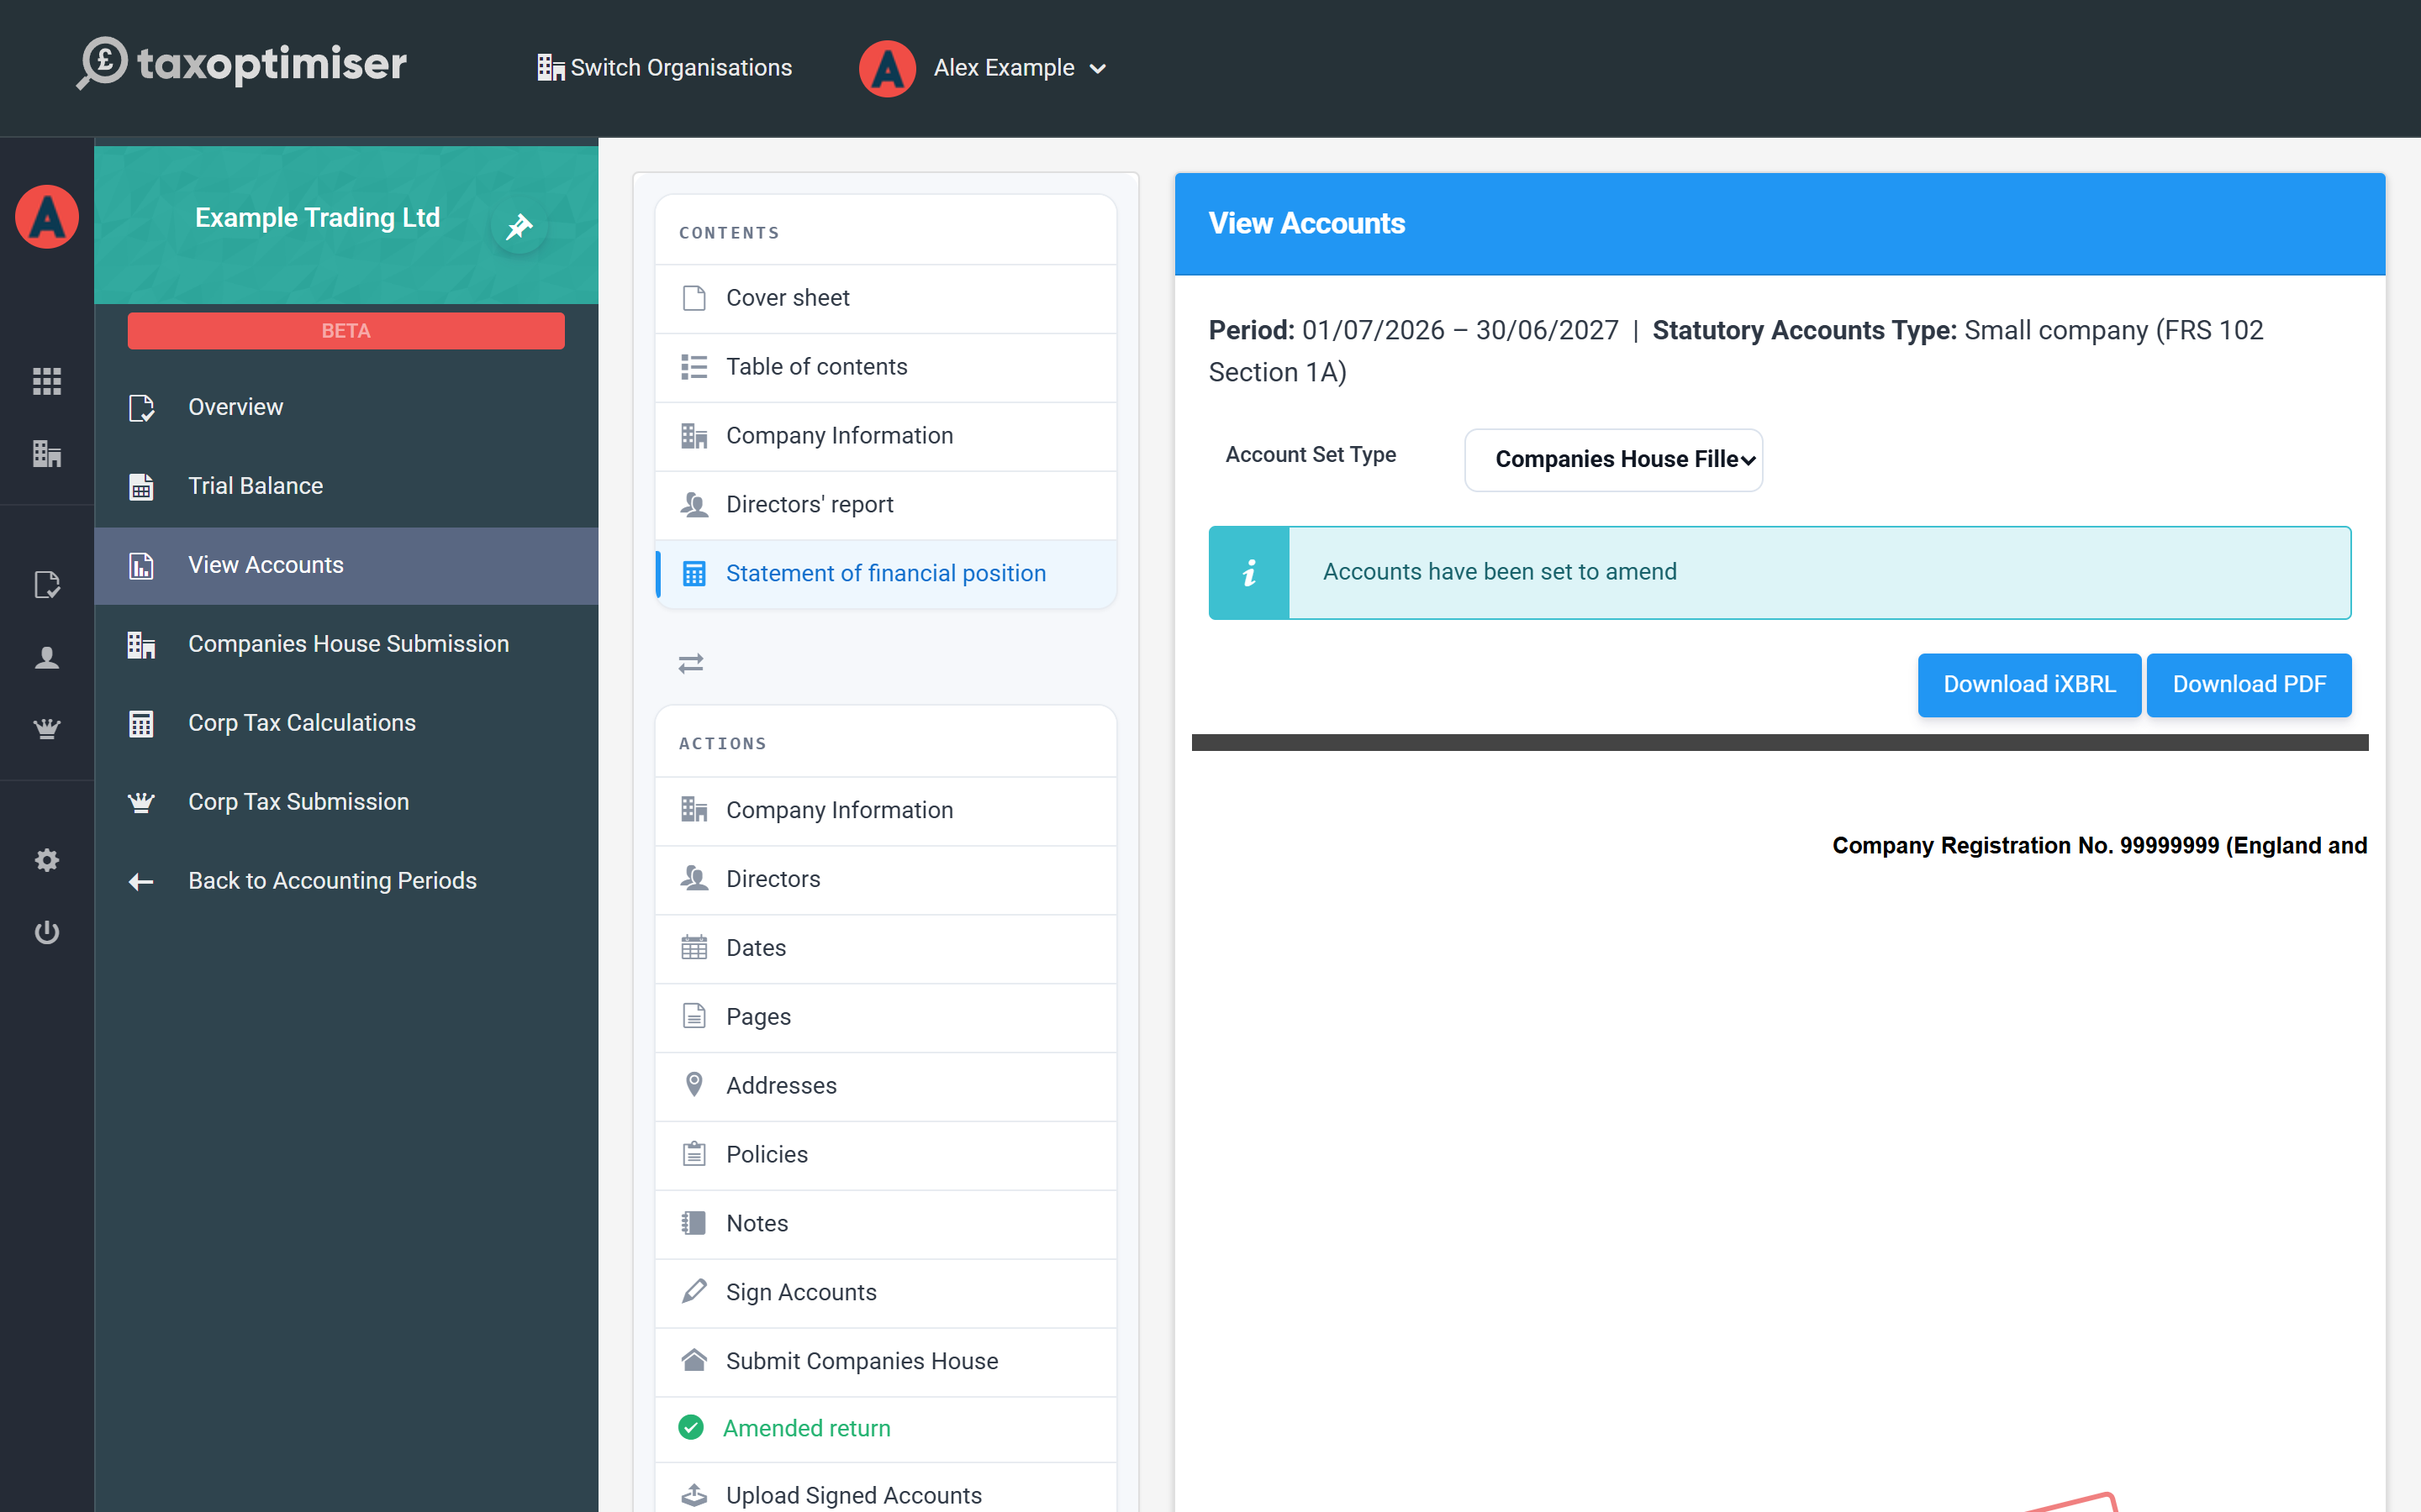This screenshot has width=2421, height=1512.
Task: Click the building icon in left rail
Action: point(47,454)
